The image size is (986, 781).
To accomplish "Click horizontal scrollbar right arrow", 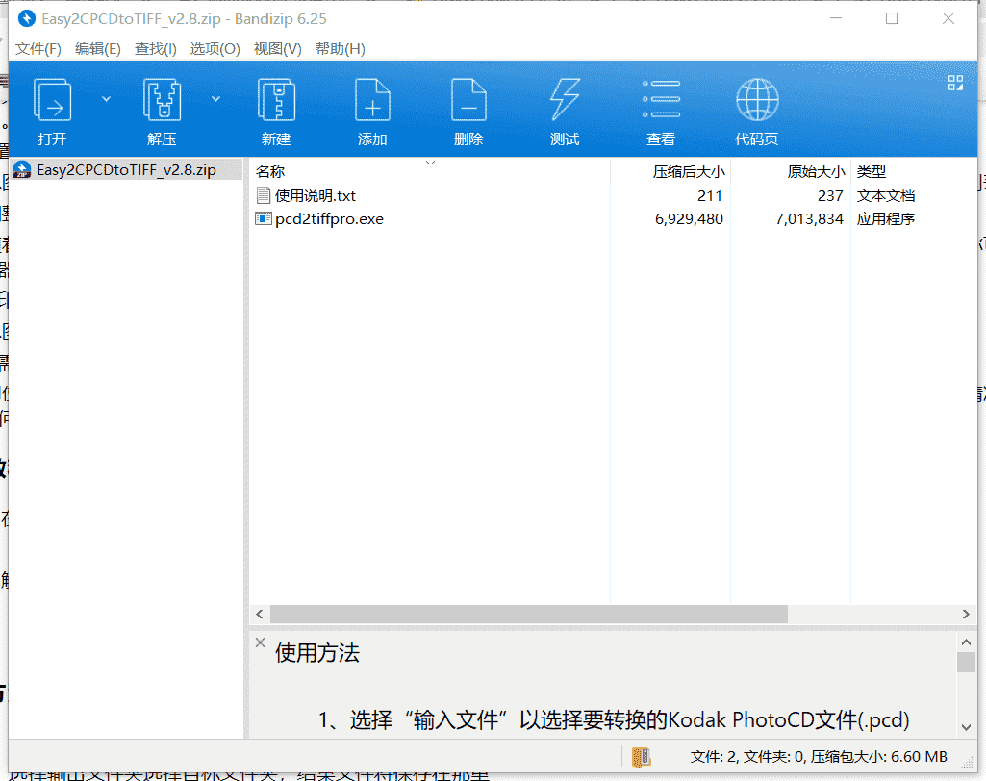I will [x=966, y=615].
